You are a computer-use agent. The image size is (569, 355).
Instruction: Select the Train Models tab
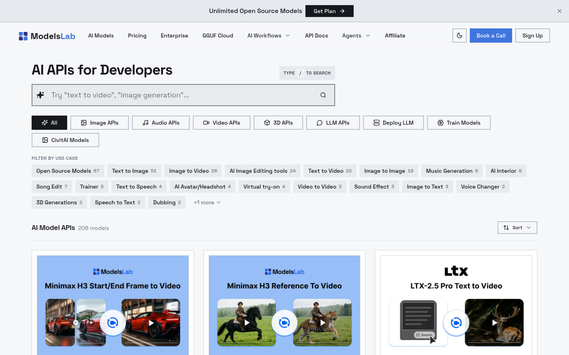point(459,123)
